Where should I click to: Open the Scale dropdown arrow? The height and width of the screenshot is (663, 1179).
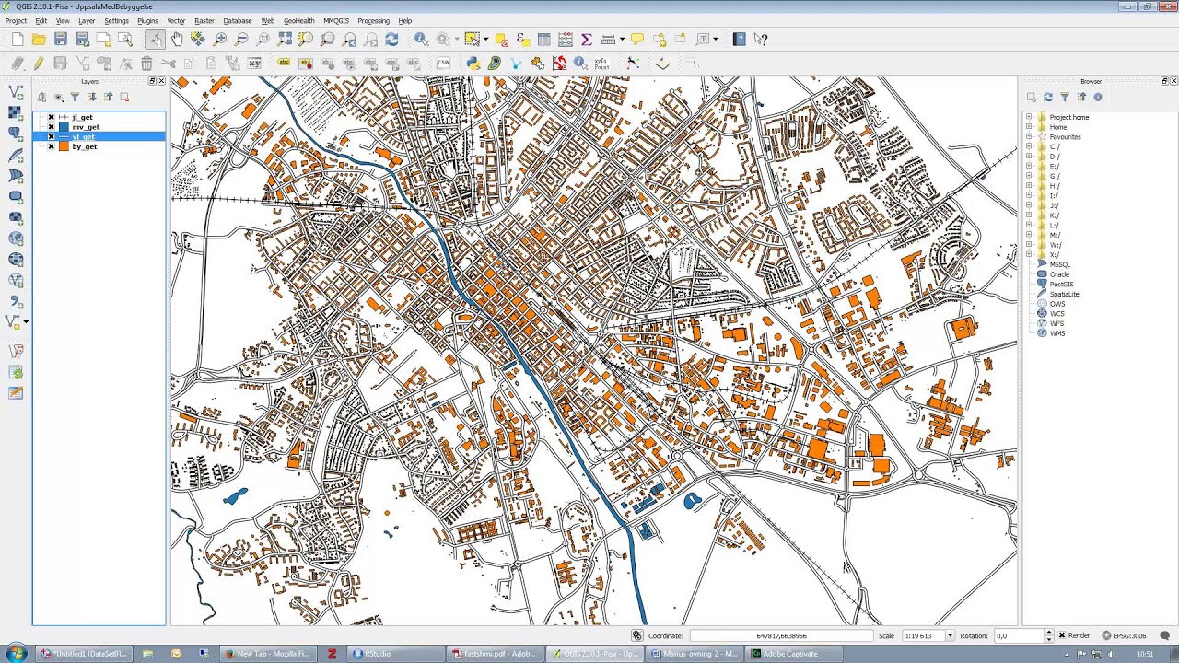(948, 635)
